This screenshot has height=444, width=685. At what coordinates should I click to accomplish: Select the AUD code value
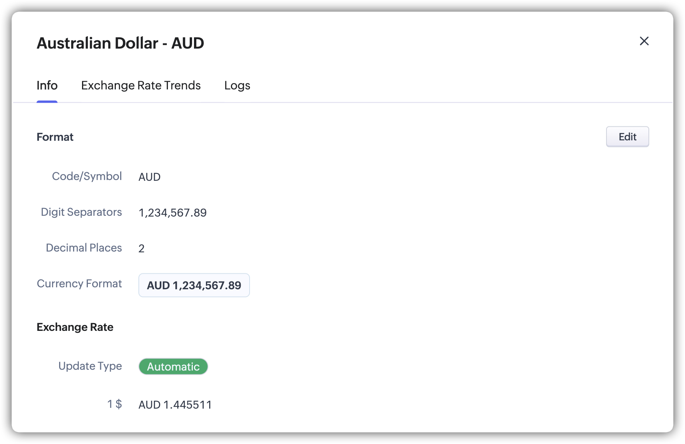point(149,177)
